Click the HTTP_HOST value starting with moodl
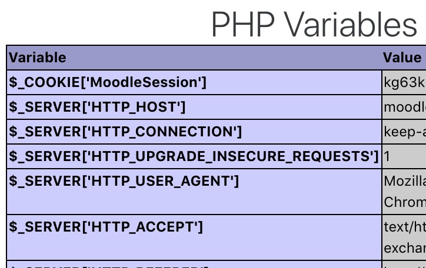Viewport: 426px width, 268px height. [404, 107]
